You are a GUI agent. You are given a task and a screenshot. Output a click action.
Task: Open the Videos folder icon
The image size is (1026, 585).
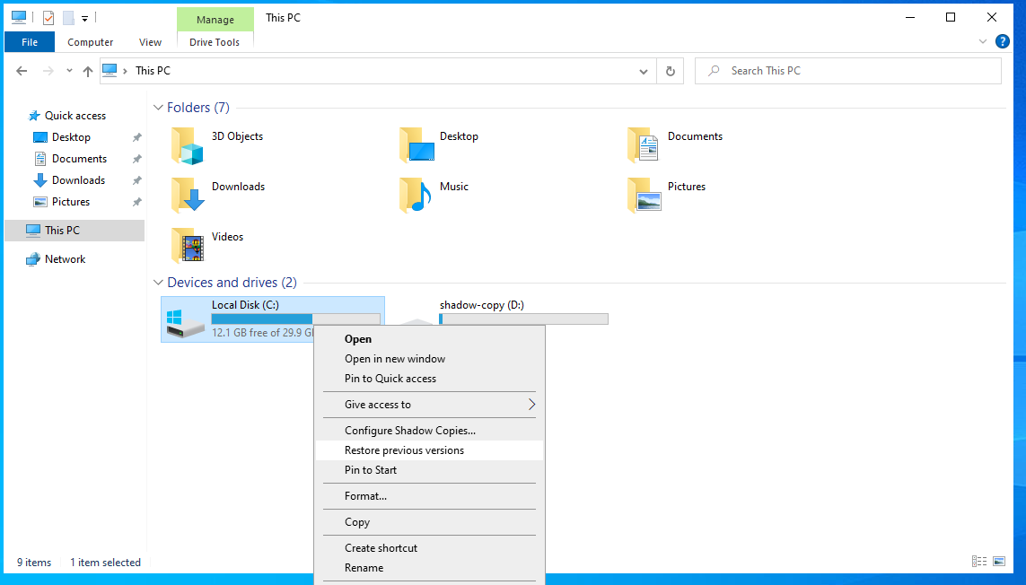coord(187,245)
